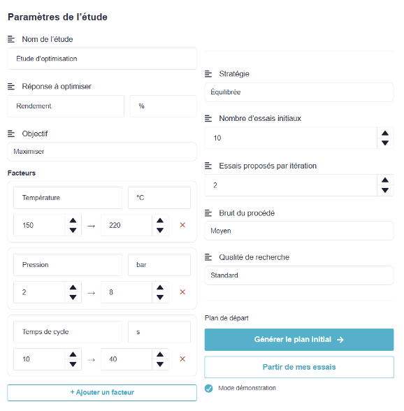Remove the Température factor with red X
The image size is (404, 411).
point(182,225)
